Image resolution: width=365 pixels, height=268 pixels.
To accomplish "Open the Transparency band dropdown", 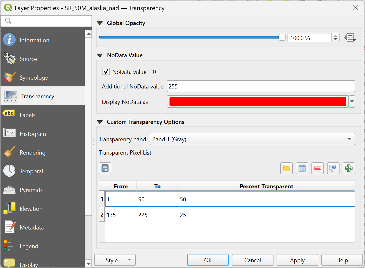I will [252, 139].
